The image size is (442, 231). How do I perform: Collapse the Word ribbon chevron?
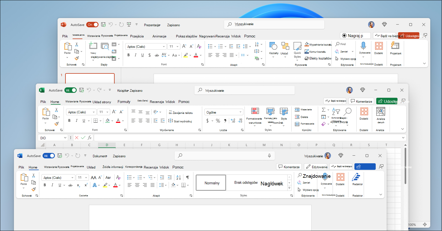pos(381,194)
